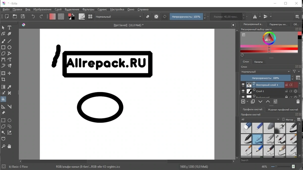The height and width of the screenshot is (170, 303).
Task: Select the Pan hand tool
Action: (x=9, y=146)
